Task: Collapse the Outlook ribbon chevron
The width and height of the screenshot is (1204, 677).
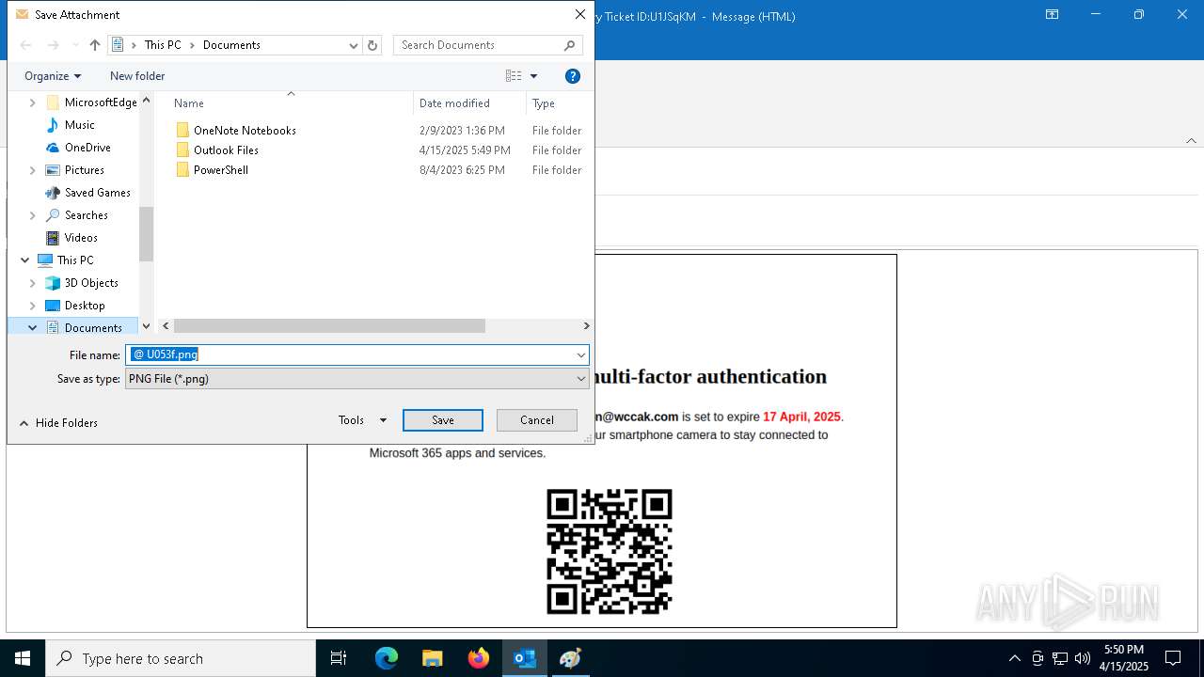Action: (x=1191, y=141)
